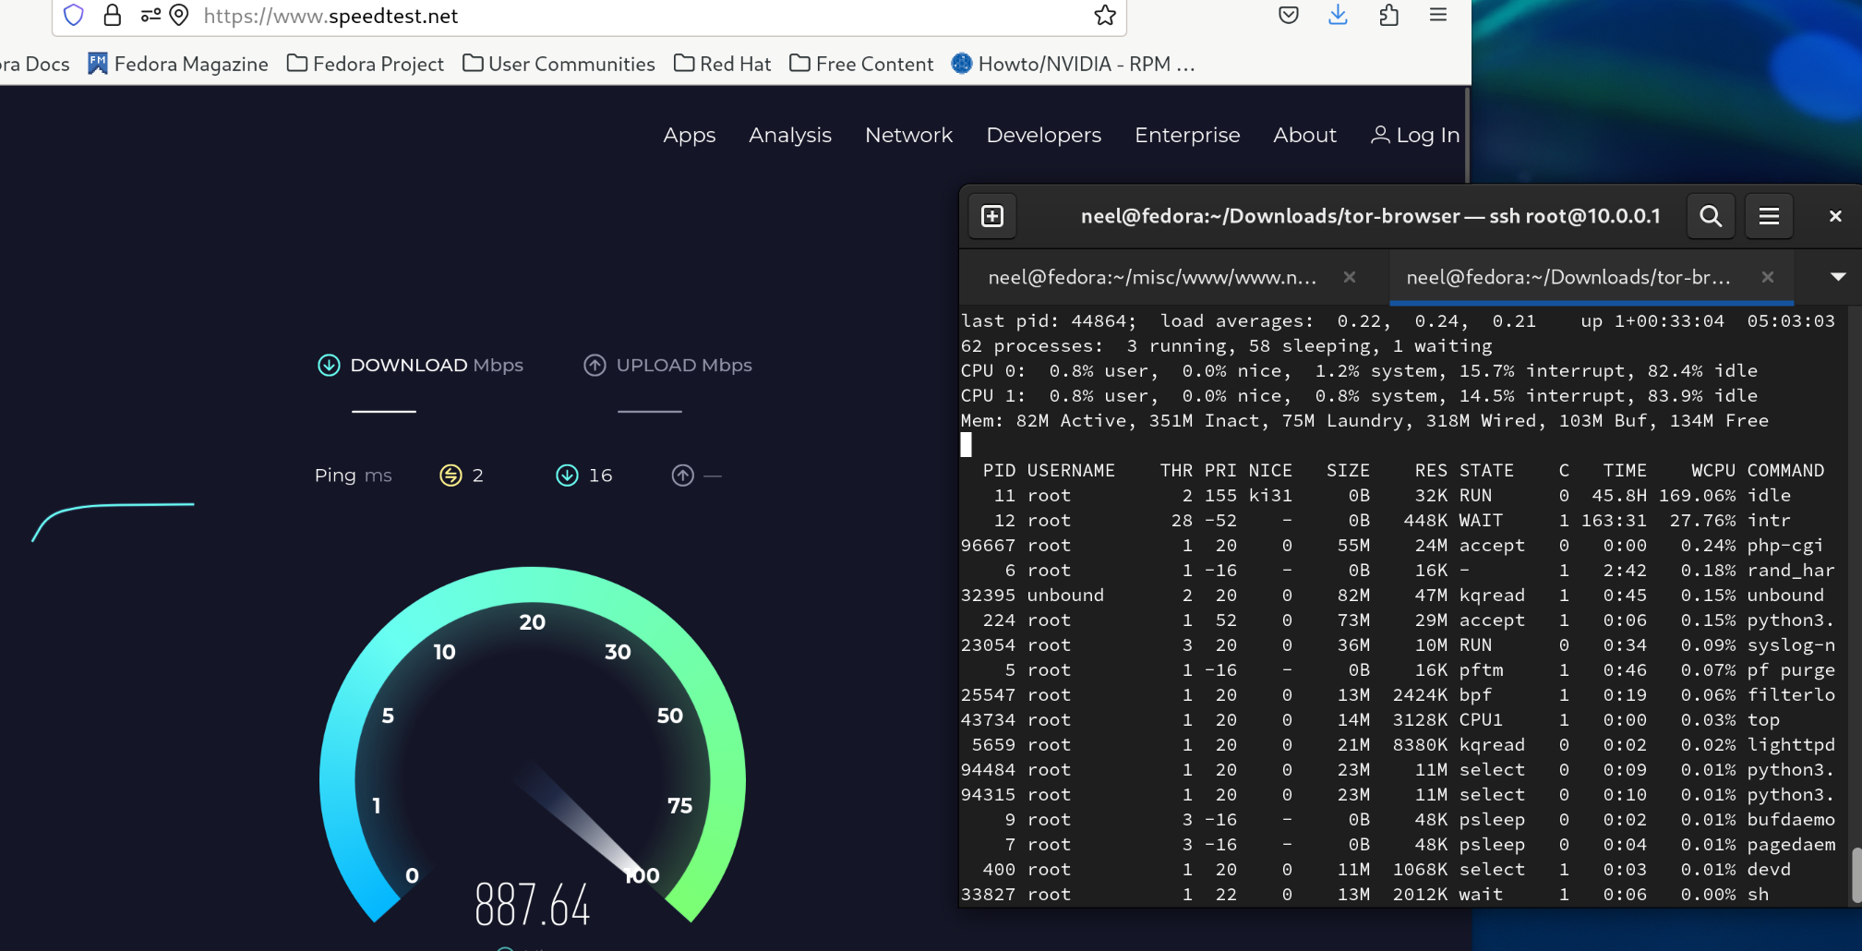Open the site permissions icon in address bar
1862x951 pixels.
[150, 15]
